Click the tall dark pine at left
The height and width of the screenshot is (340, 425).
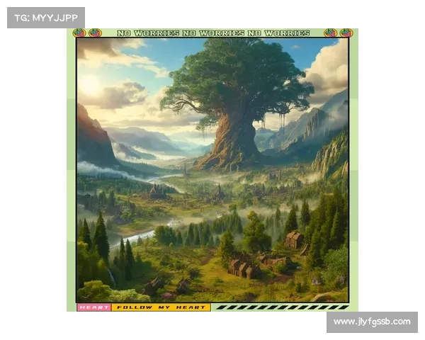click(x=101, y=237)
